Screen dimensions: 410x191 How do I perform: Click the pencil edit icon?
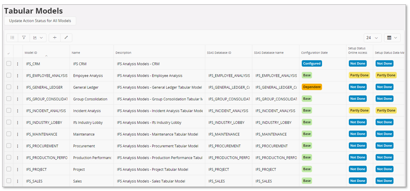pyautogui.click(x=66, y=37)
